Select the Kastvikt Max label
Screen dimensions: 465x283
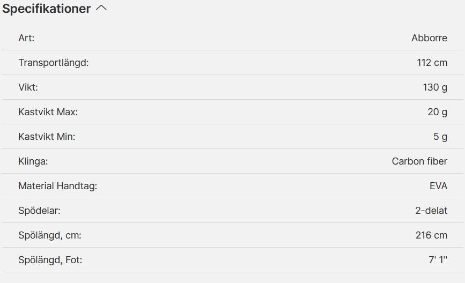(48, 112)
